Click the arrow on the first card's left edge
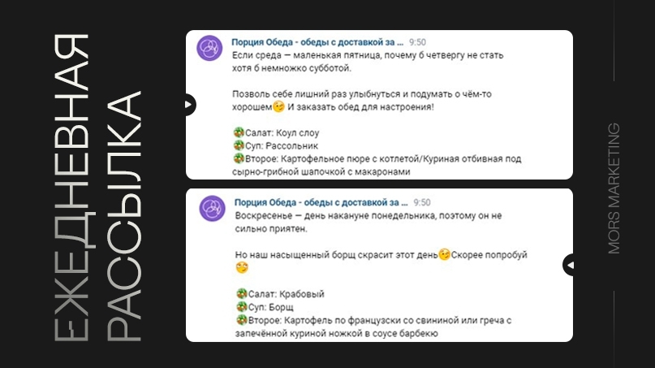The height and width of the screenshot is (368, 655). coord(190,105)
